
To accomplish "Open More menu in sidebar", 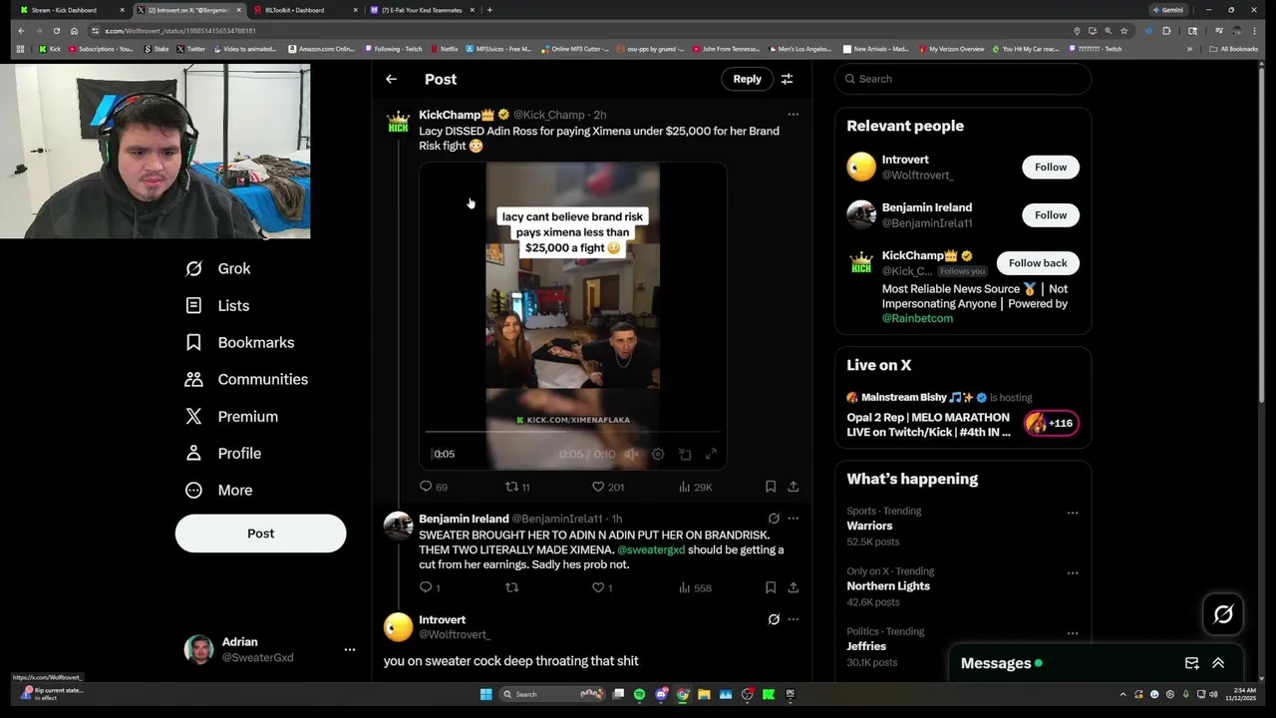I will (x=219, y=490).
